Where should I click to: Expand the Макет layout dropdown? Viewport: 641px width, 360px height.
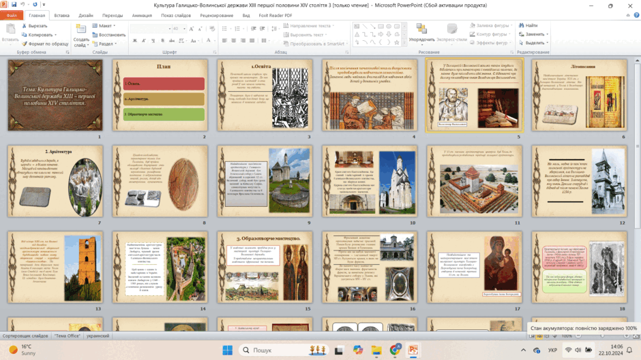[115, 26]
